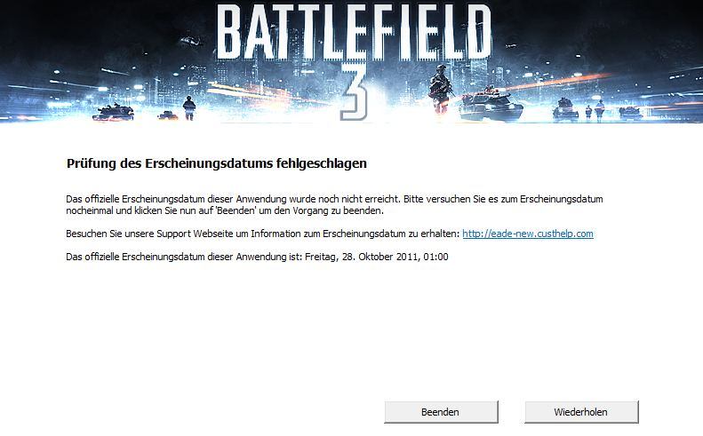This screenshot has width=703, height=436.
Task: Click the pair of soldiers at the banner's right
Action: pyautogui.click(x=595, y=111)
